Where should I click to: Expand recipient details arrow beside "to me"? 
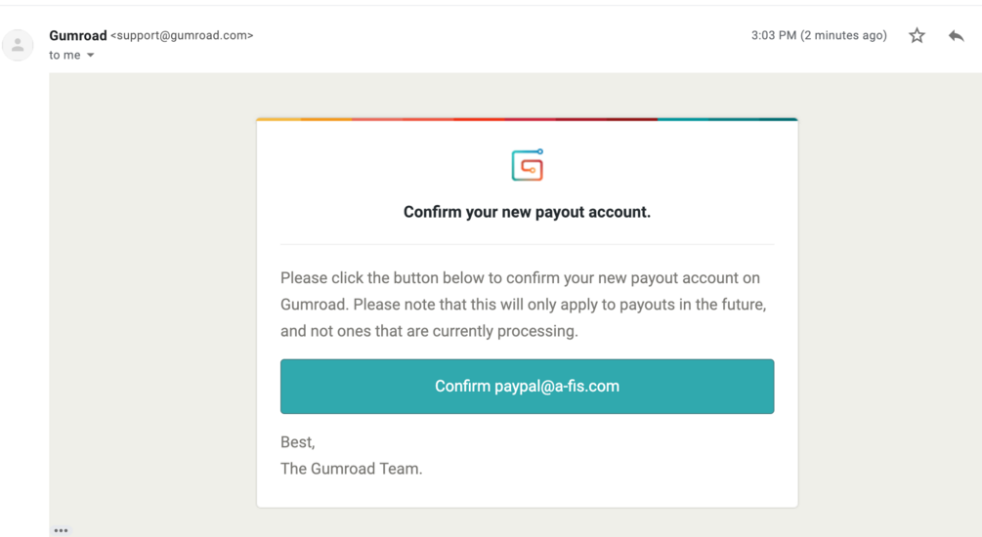(91, 56)
